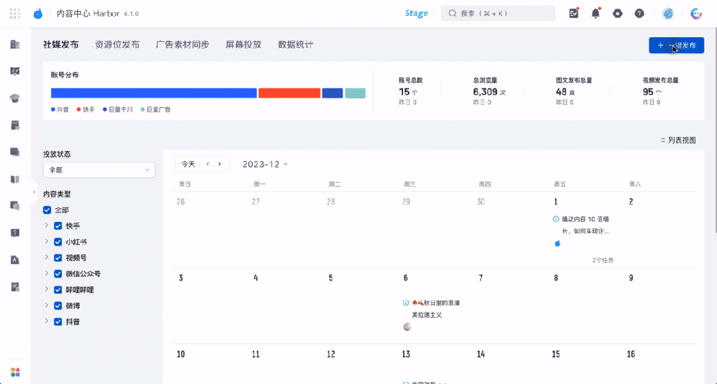Switch to 列表视图 list view
Image resolution: width=717 pixels, height=384 pixels.
click(678, 140)
